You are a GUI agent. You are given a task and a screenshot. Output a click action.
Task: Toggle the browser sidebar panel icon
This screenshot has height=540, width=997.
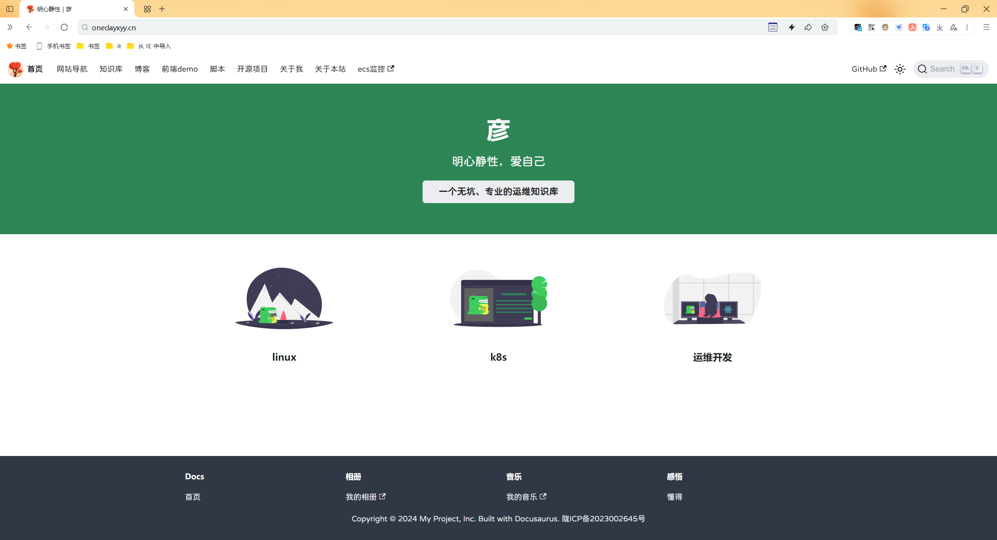point(10,9)
